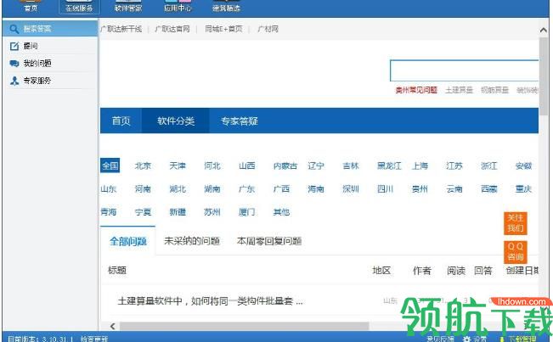553x342 pixels.
Task: Open the 广联达官网 link
Action: point(172,29)
